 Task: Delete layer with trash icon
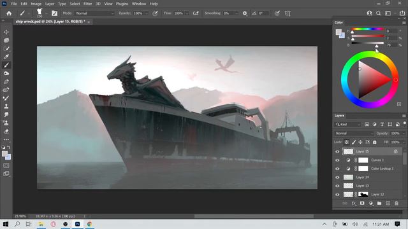point(397,204)
